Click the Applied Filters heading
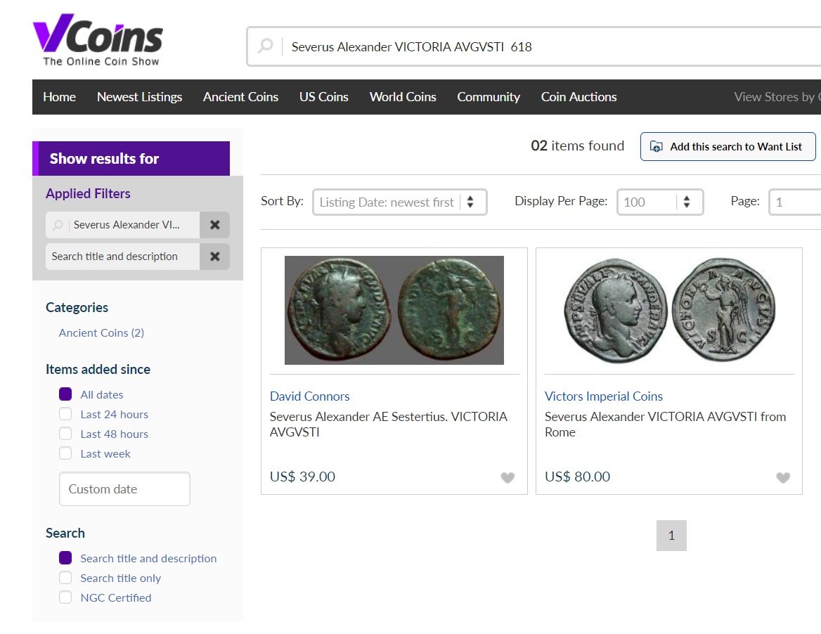821x634 pixels. [88, 194]
